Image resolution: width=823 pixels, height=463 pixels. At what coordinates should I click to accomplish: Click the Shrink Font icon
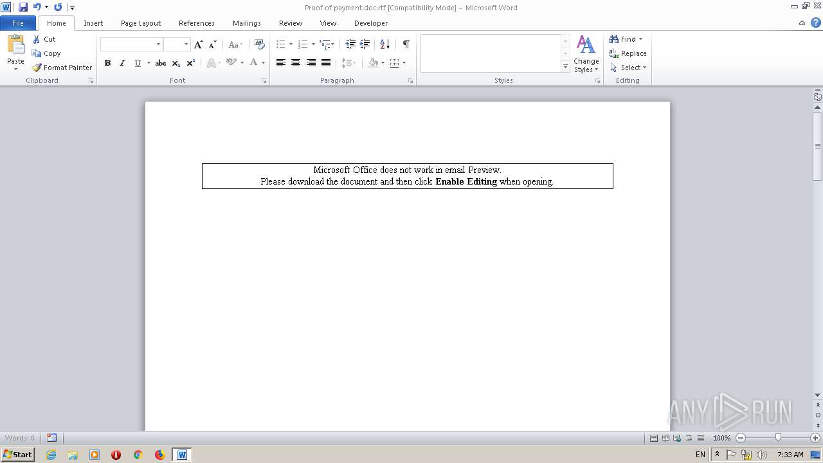(212, 44)
